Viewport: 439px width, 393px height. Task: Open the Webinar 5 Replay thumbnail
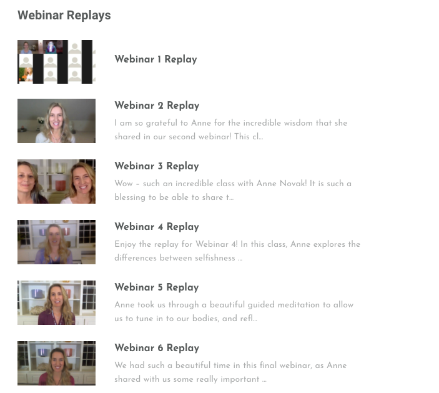click(x=56, y=302)
